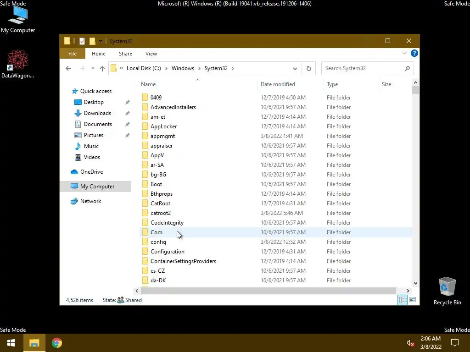This screenshot has width=470, height=352.
Task: Click the horizontal scrollbar right arrow
Action: pyautogui.click(x=408, y=291)
